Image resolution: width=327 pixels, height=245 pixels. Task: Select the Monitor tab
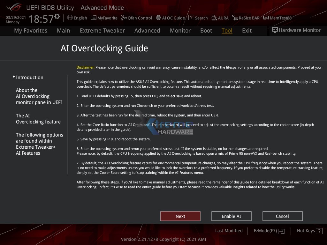[180, 30]
